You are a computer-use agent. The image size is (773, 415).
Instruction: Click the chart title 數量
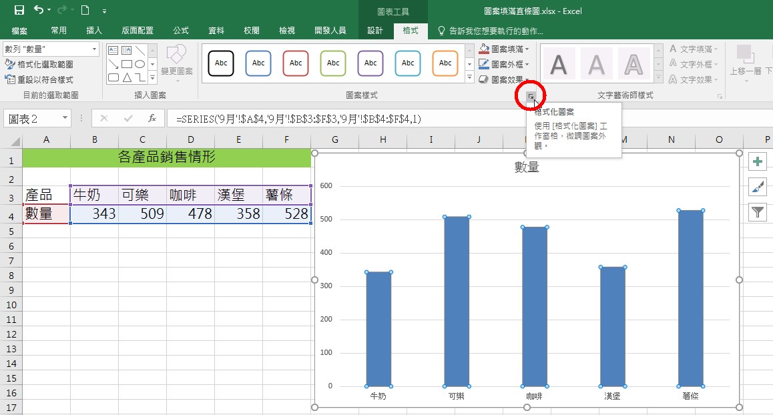[x=527, y=167]
